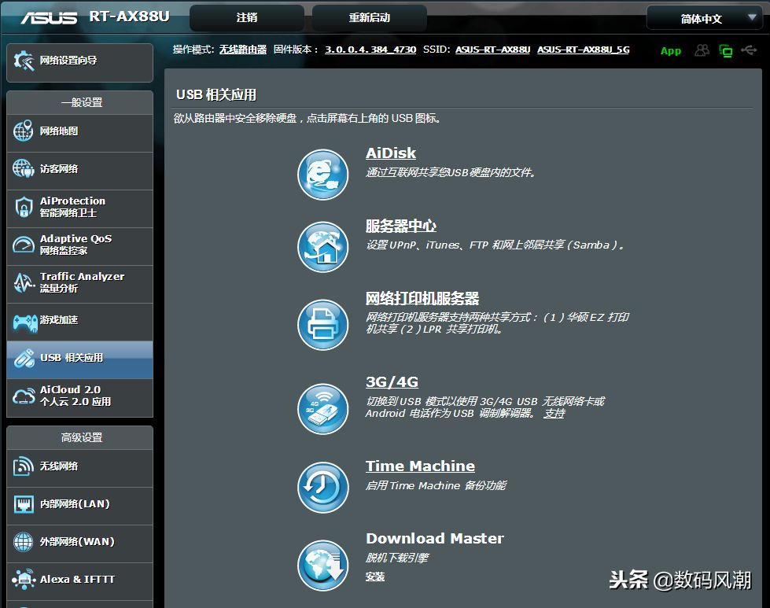The image size is (770, 608).
Task: Click SSID link ASUS-RT-AX88U_5G
Action: (x=583, y=50)
